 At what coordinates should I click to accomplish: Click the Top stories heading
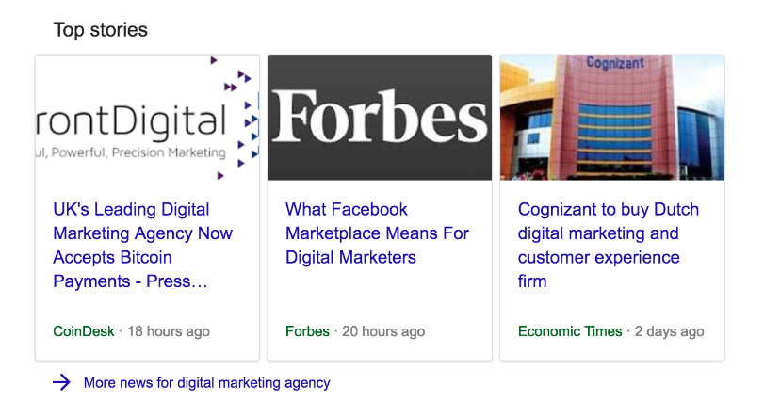(101, 30)
